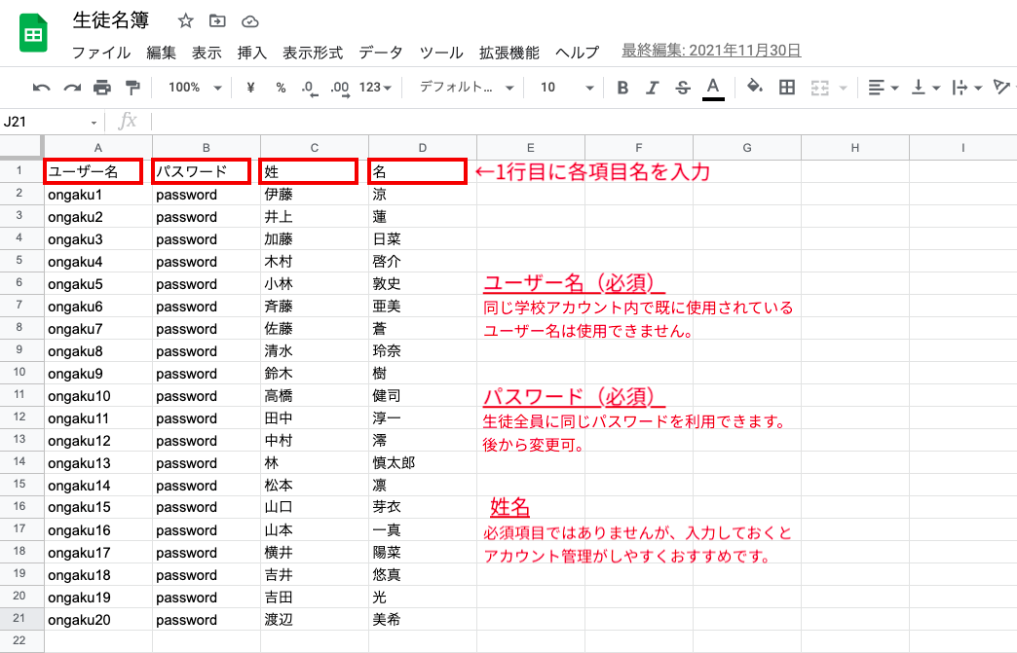The height and width of the screenshot is (653, 1017).
Task: Open the text color picker
Action: click(713, 87)
